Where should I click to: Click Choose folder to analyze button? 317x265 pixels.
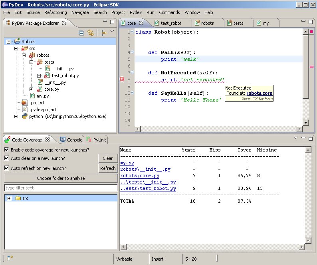pyautogui.click(x=61, y=178)
